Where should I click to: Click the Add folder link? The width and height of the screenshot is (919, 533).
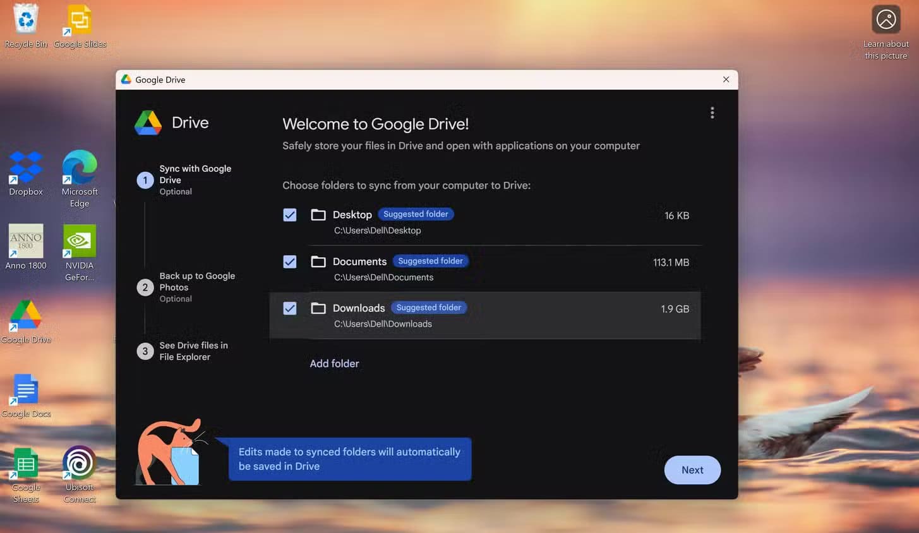pos(334,364)
